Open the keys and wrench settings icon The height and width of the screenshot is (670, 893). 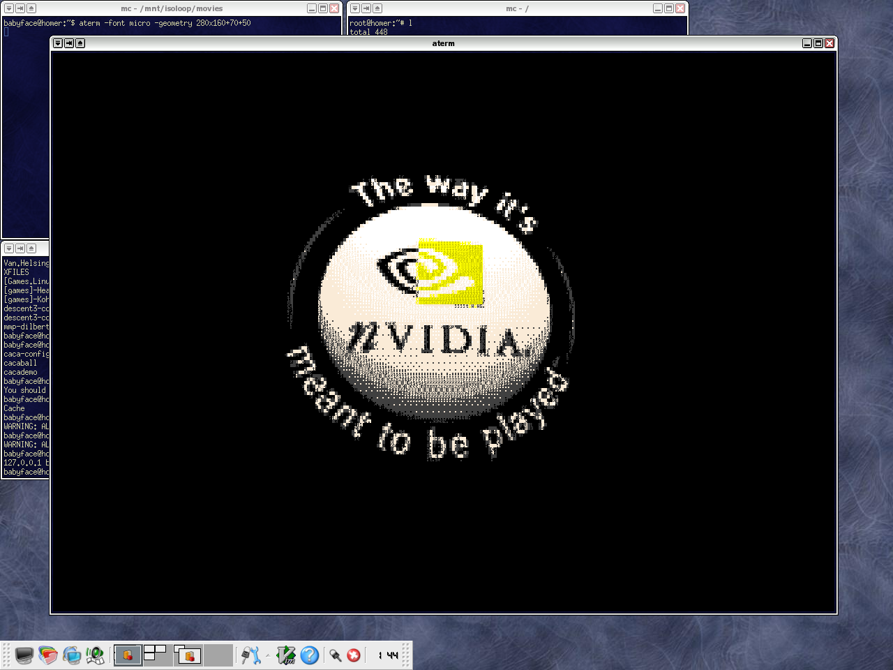pyautogui.click(x=250, y=655)
